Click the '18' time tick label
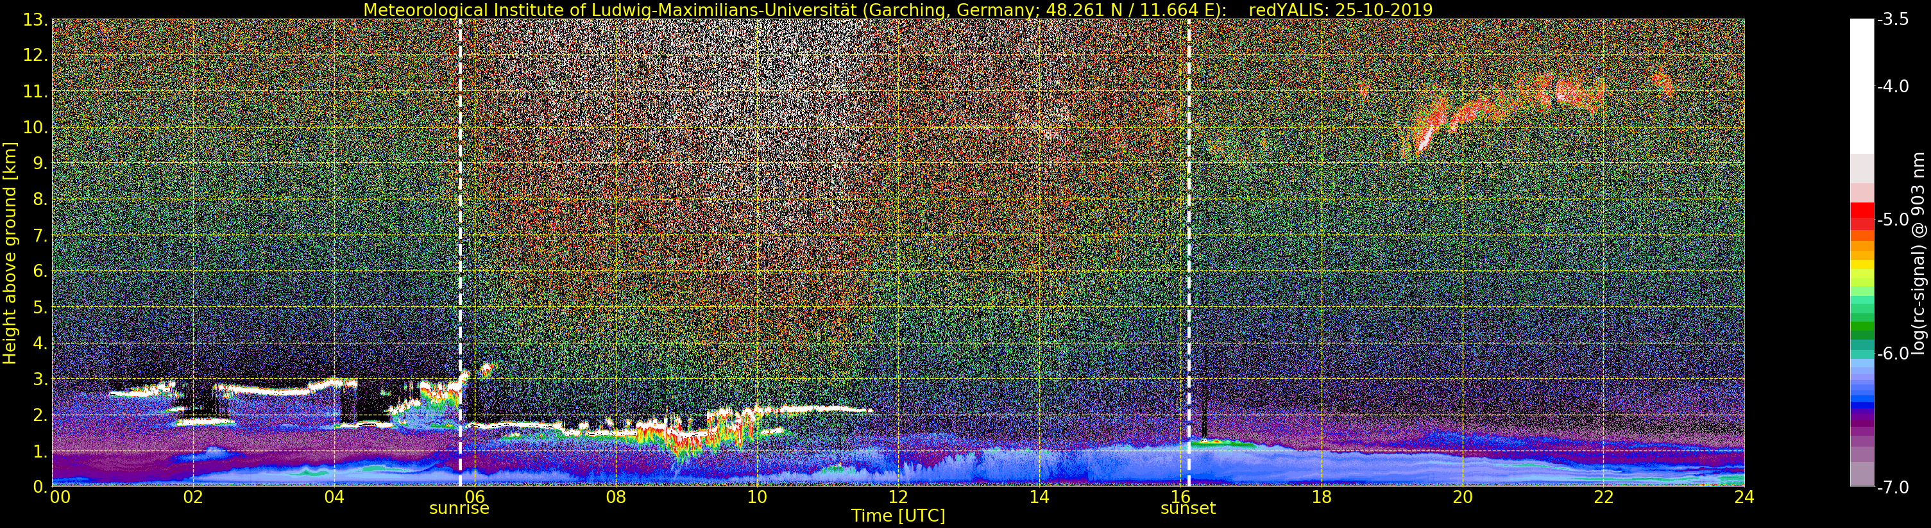This screenshot has width=1931, height=528. pos(1321,497)
